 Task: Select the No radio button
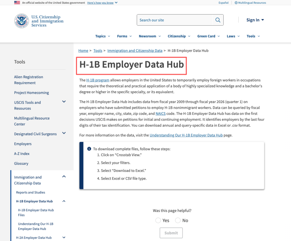click(178, 220)
